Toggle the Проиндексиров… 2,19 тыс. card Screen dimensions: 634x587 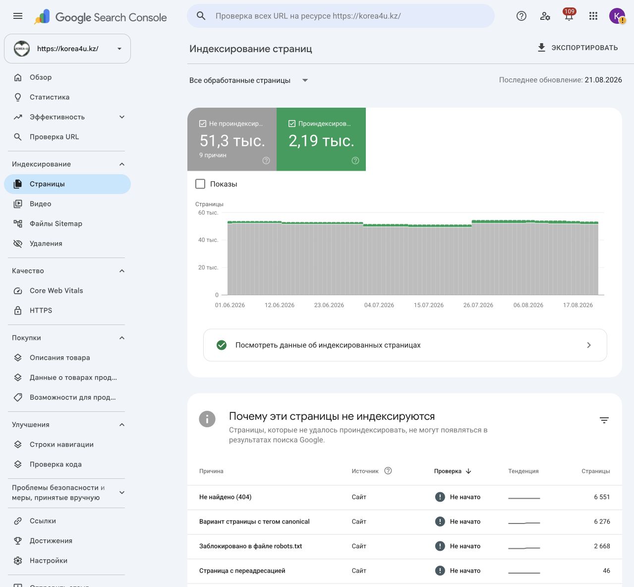321,139
